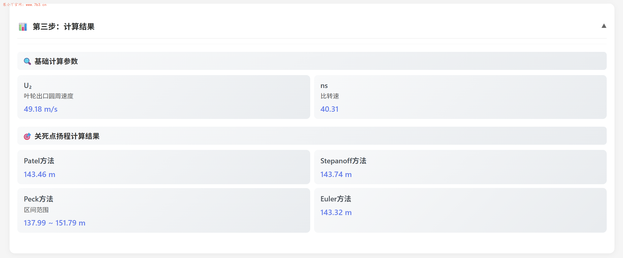Image resolution: width=623 pixels, height=258 pixels.
Task: Toggle the ns 比转速 parameter card
Action: pyautogui.click(x=460, y=97)
